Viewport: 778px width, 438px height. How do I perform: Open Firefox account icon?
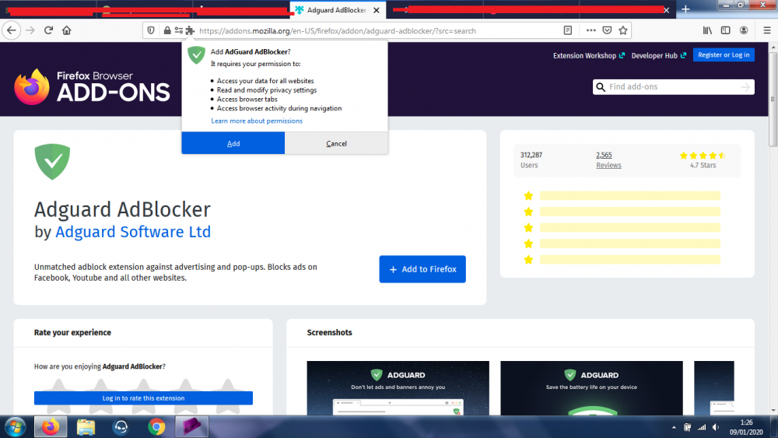click(744, 30)
